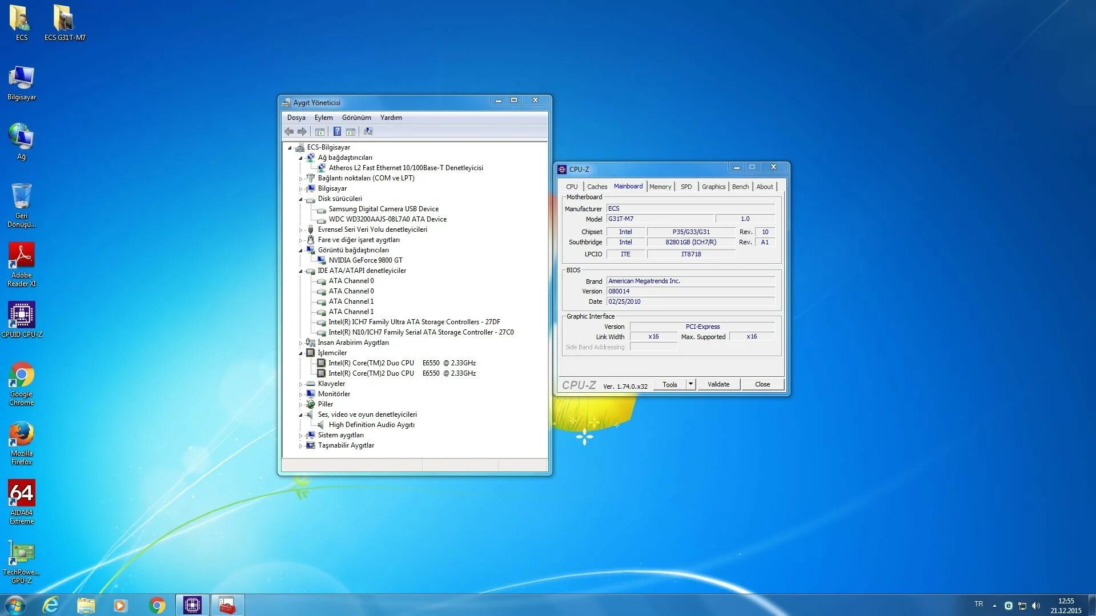This screenshot has height=616, width=1096.
Task: Open the Yardım menu
Action: click(x=391, y=118)
